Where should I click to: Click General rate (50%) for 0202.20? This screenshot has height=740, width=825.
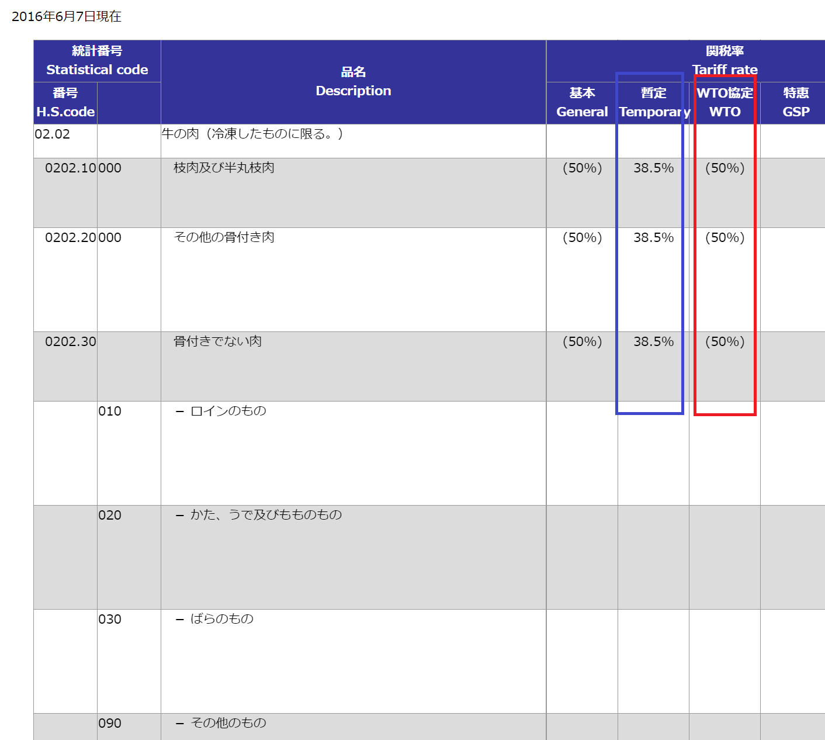click(582, 237)
